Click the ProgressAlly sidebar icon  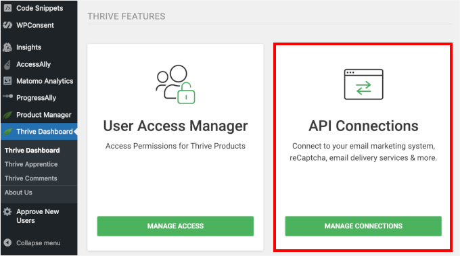click(7, 96)
